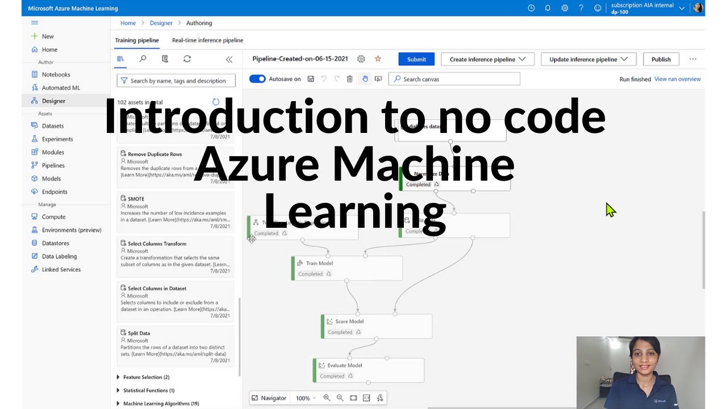Open pipeline settings gear icon

click(x=361, y=59)
